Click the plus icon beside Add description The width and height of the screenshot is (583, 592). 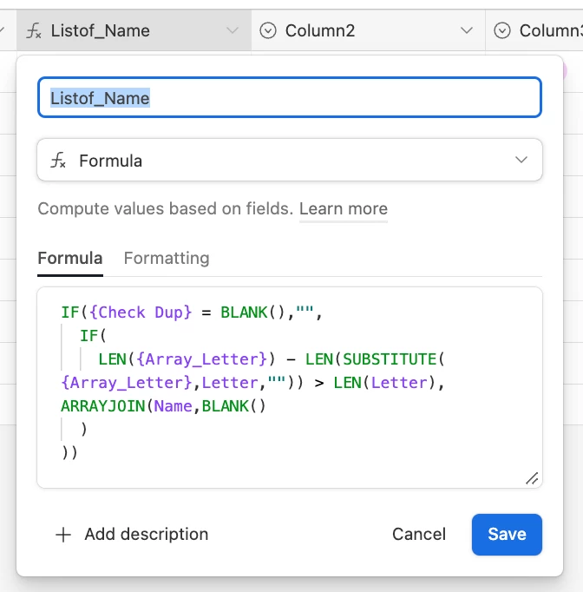[x=63, y=535]
